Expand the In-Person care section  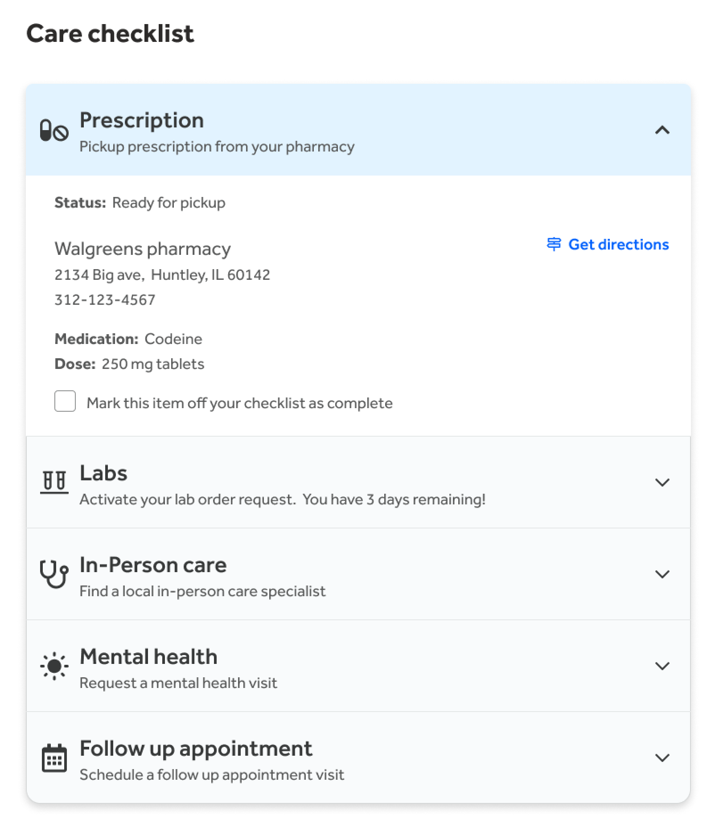click(x=662, y=575)
